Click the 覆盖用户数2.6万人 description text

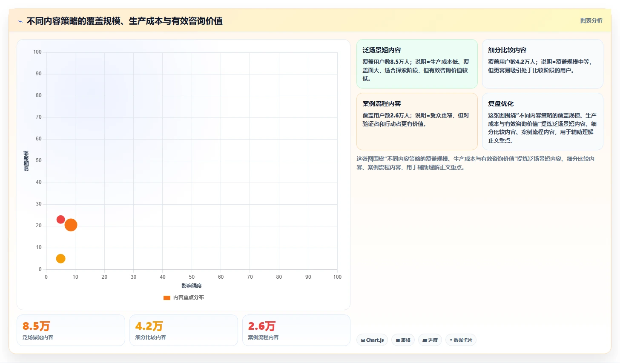[416, 120]
